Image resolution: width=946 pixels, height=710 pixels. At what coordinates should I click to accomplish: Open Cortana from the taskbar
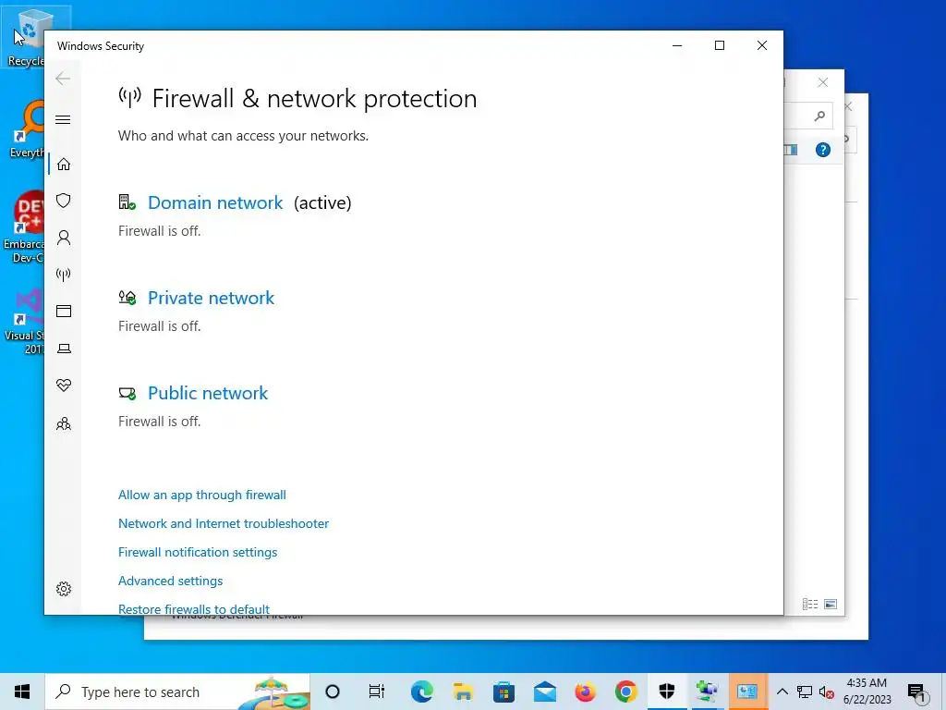[333, 692]
